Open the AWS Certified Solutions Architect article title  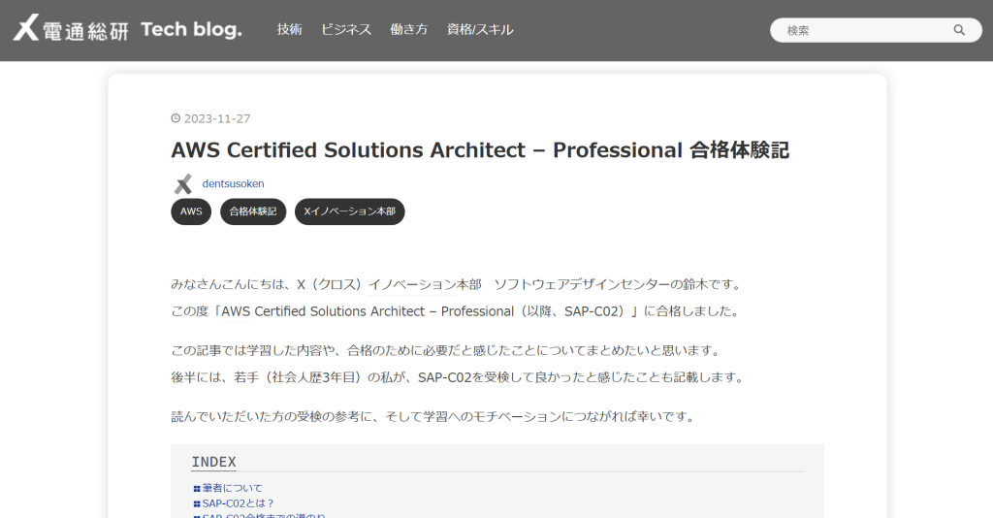[x=480, y=150]
